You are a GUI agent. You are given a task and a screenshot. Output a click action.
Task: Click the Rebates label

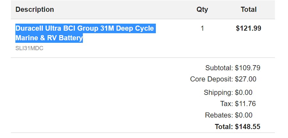[219, 115]
